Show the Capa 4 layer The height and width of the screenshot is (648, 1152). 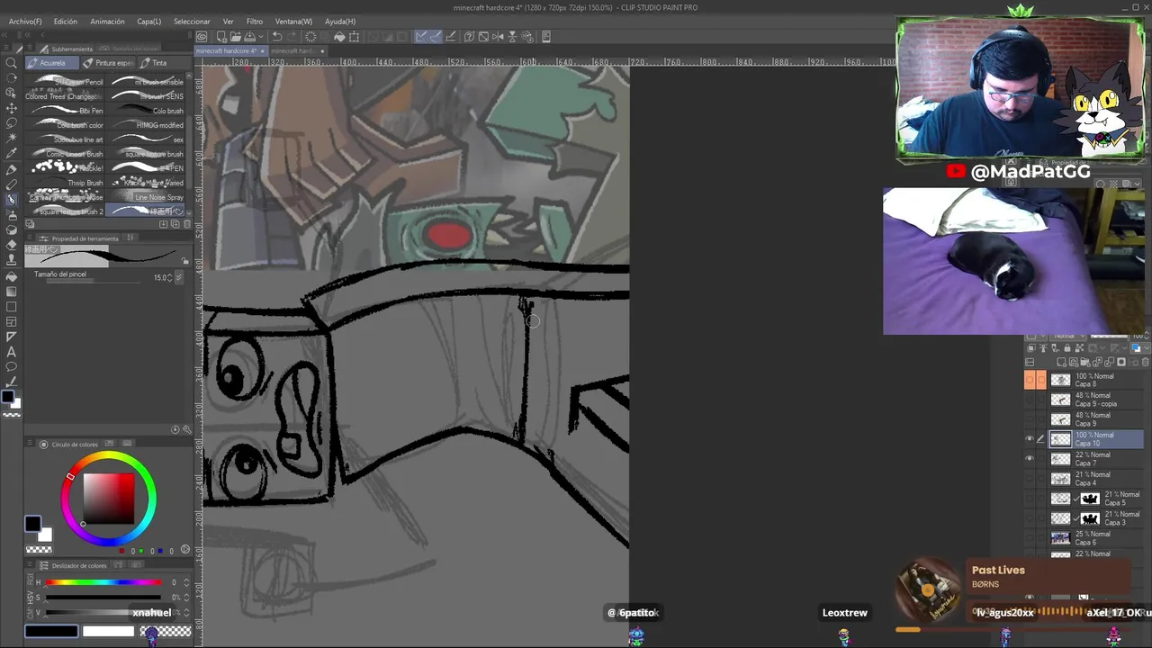[1030, 479]
